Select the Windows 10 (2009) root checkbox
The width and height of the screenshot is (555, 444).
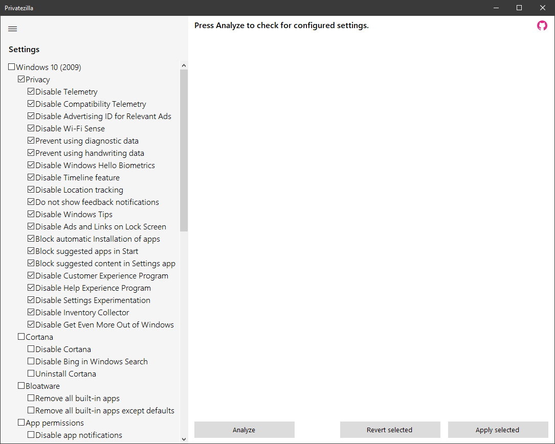[x=12, y=67]
